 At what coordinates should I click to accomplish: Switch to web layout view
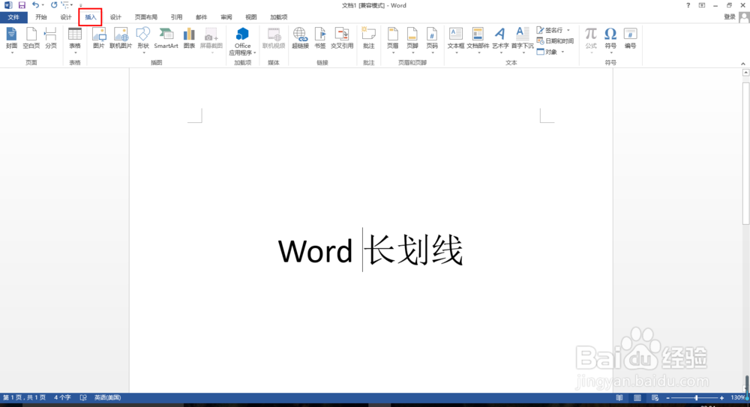tap(655, 397)
